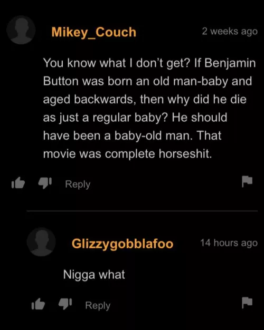
Task: Click the '2 weeks ago' timestamp
Action: click(x=230, y=31)
